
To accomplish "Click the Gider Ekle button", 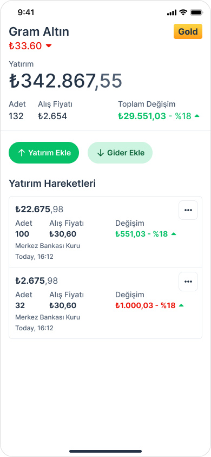I will click(120, 153).
